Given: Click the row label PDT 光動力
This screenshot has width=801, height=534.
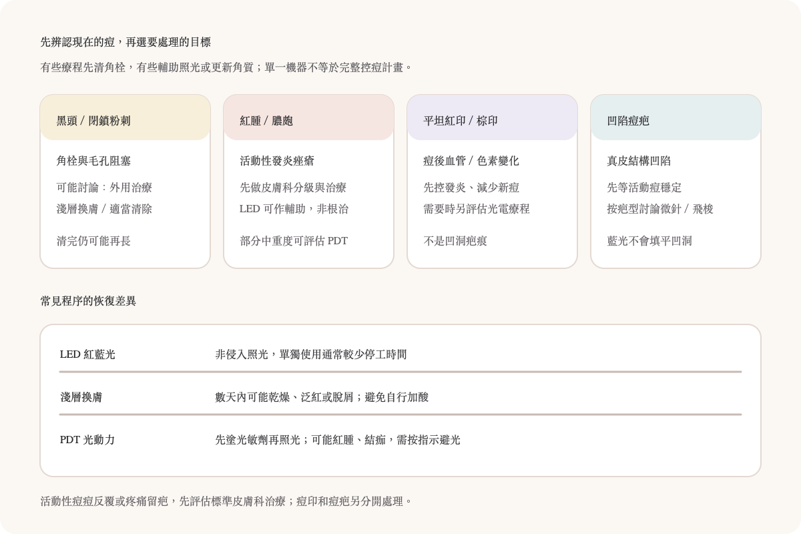Looking at the screenshot, I should tap(87, 440).
